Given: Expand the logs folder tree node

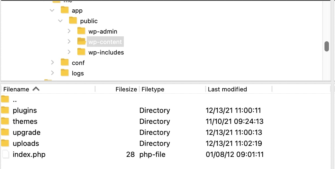Looking at the screenshot, I should (53, 73).
